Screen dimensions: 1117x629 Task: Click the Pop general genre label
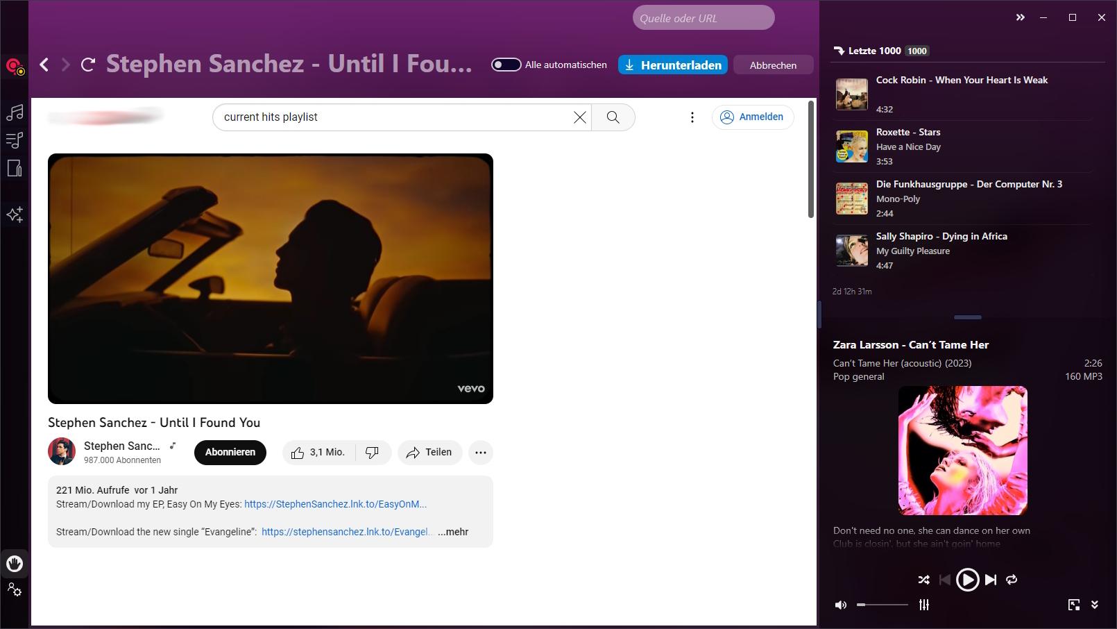pyautogui.click(x=859, y=377)
